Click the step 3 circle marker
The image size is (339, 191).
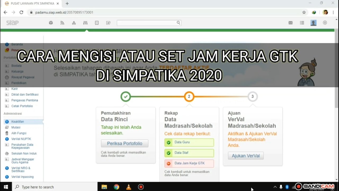(x=253, y=97)
